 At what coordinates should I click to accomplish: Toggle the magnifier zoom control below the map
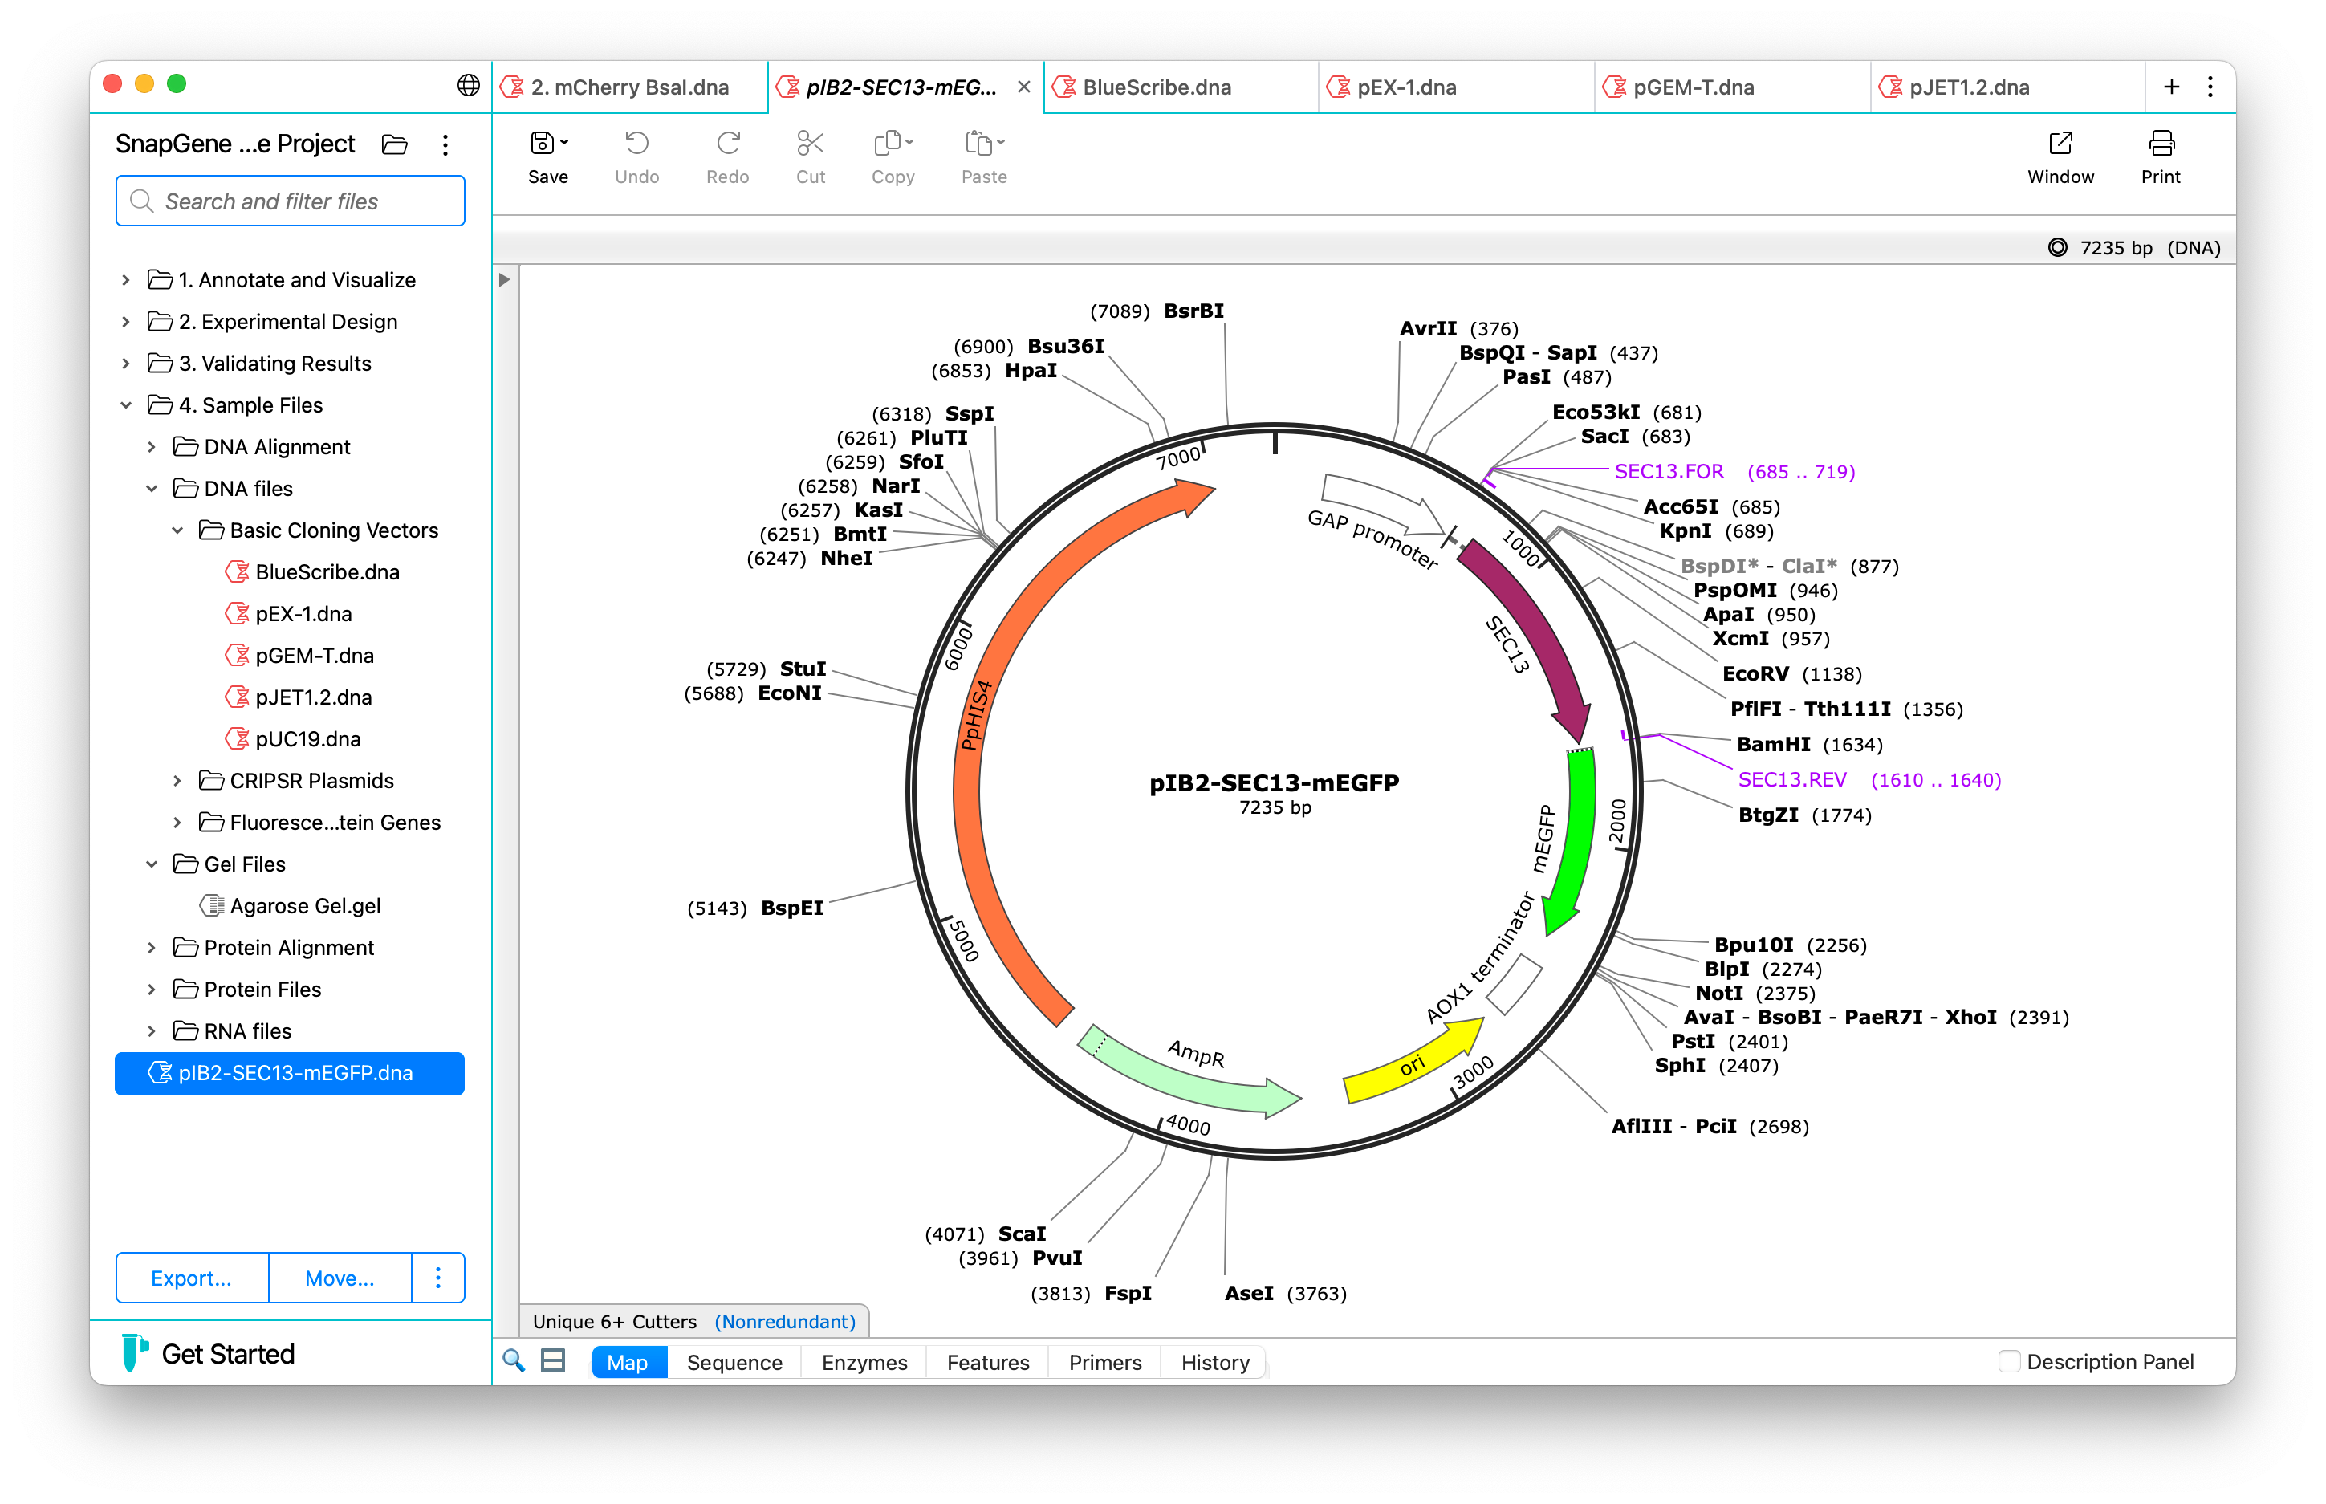(x=514, y=1360)
